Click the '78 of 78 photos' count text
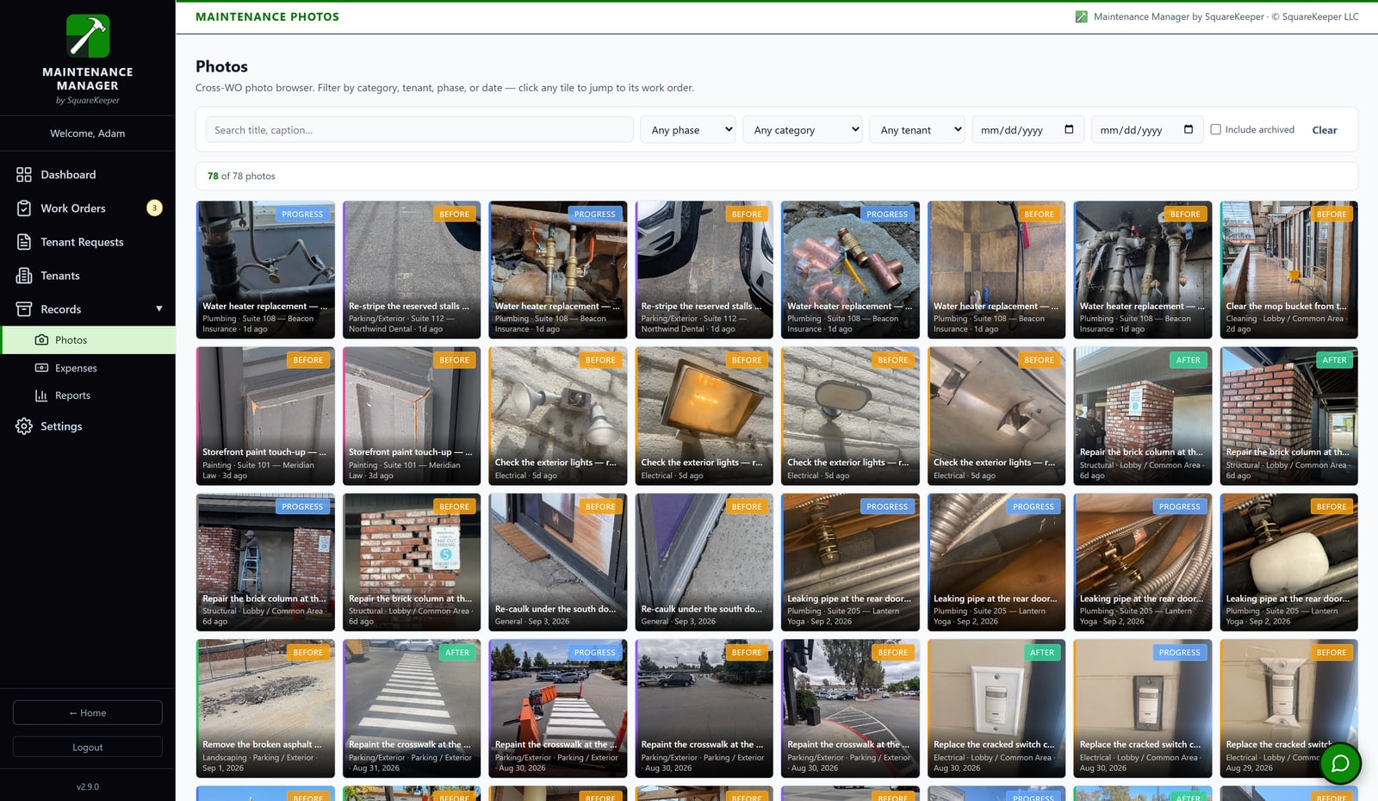The width and height of the screenshot is (1378, 801). pyautogui.click(x=241, y=176)
